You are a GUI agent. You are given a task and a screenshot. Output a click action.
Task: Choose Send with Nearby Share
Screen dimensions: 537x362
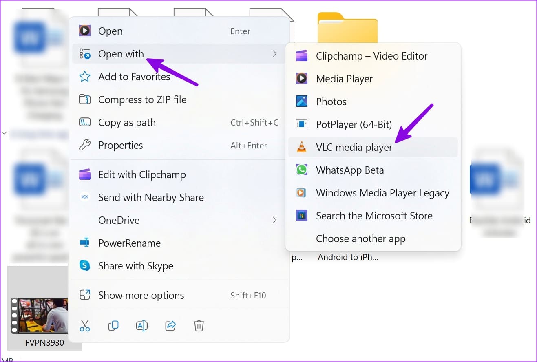(x=179, y=197)
